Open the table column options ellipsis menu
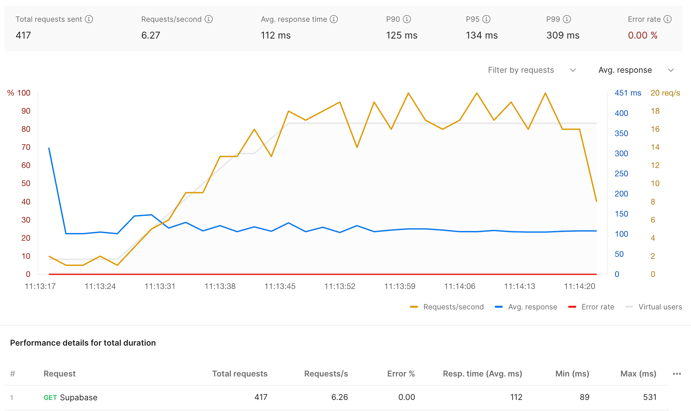The width and height of the screenshot is (691, 411). 677,374
